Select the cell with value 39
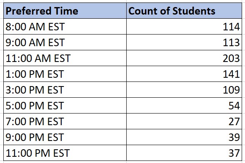 pos(184,137)
